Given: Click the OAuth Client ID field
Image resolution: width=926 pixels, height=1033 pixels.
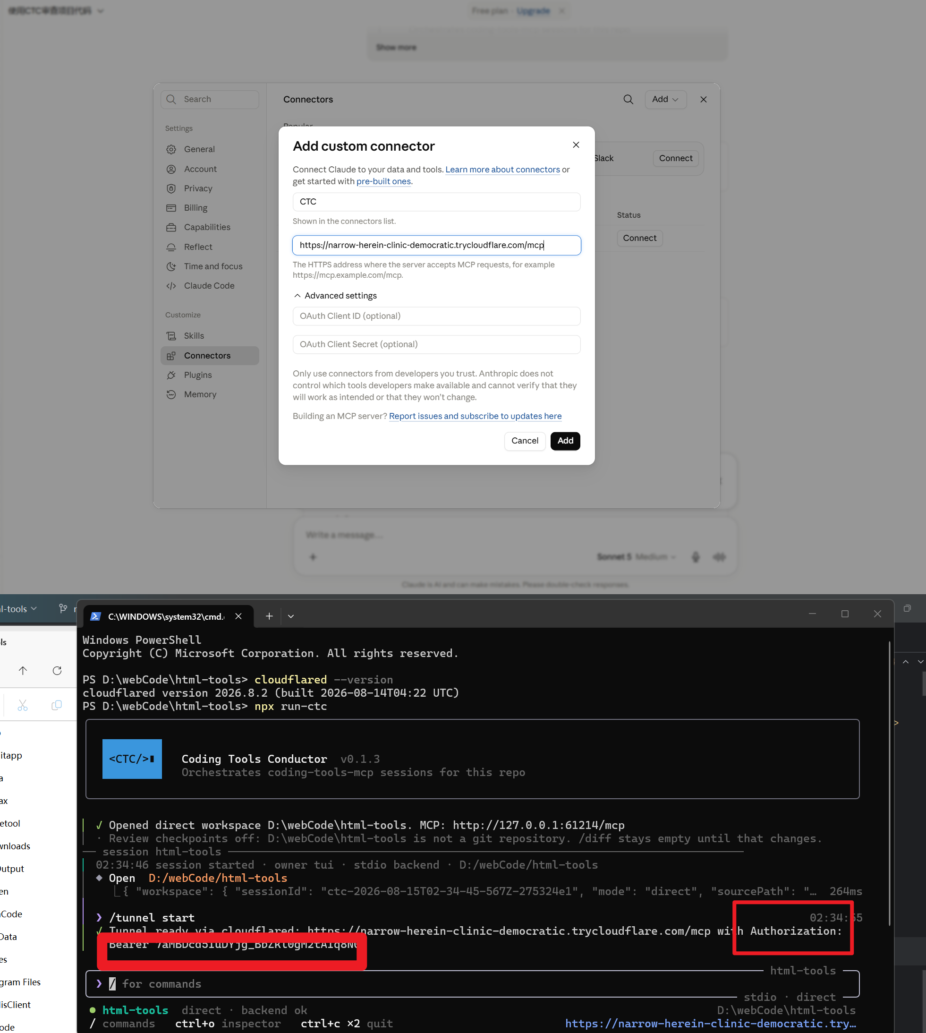Looking at the screenshot, I should coord(436,316).
